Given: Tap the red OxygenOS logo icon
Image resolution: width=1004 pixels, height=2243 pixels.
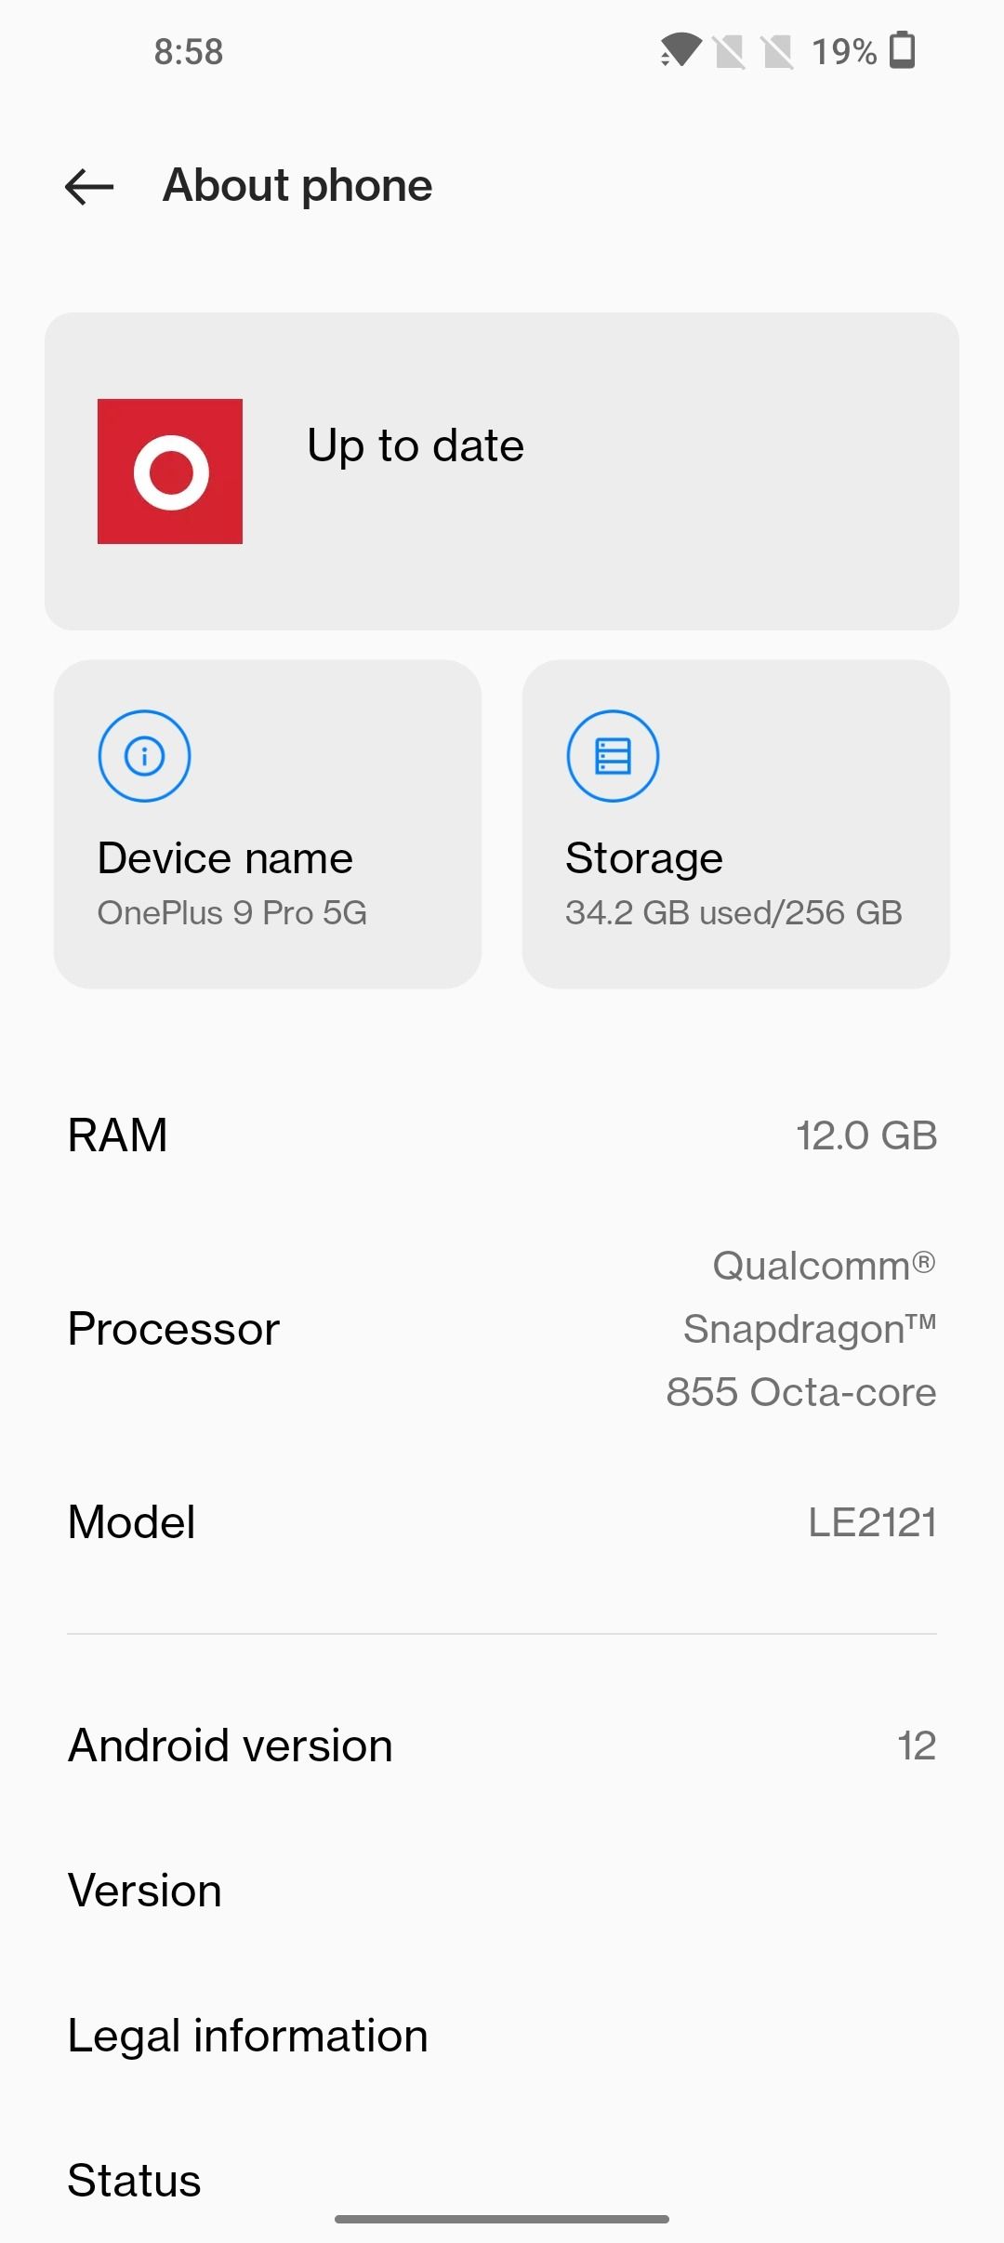Looking at the screenshot, I should [170, 471].
